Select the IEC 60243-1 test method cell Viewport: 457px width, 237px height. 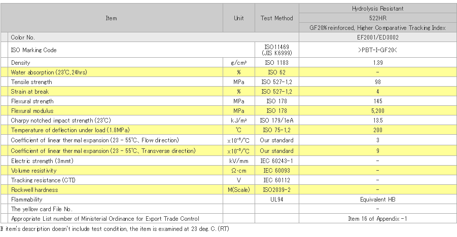276,161
